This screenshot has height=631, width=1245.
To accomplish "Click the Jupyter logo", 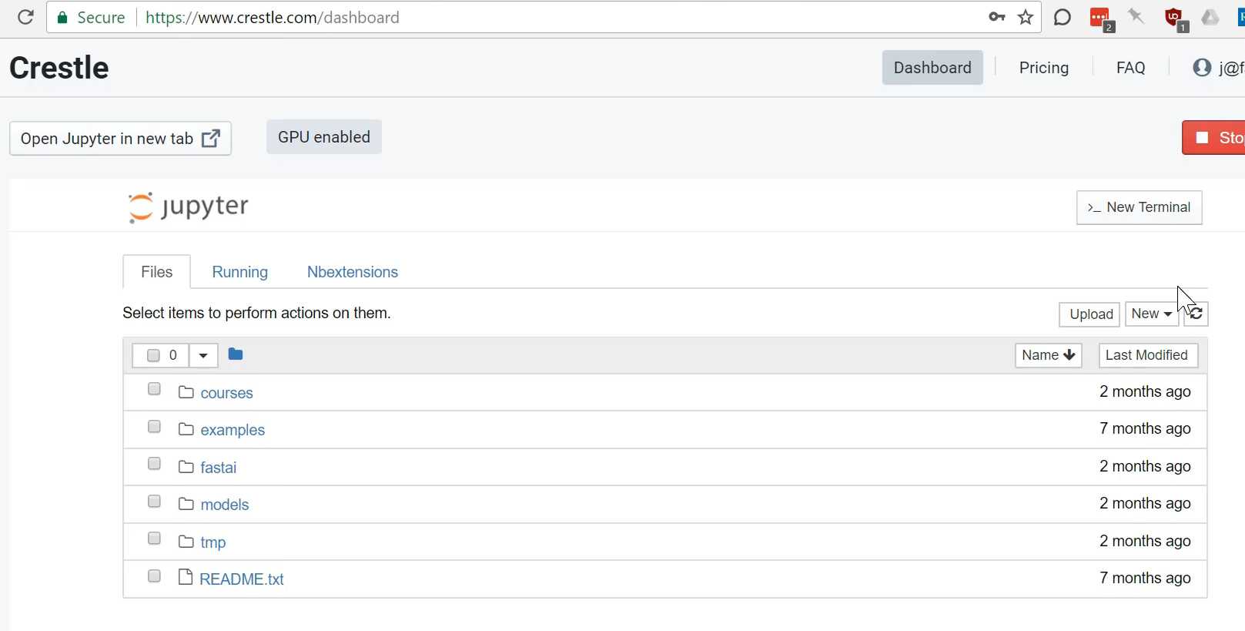I will 189,206.
